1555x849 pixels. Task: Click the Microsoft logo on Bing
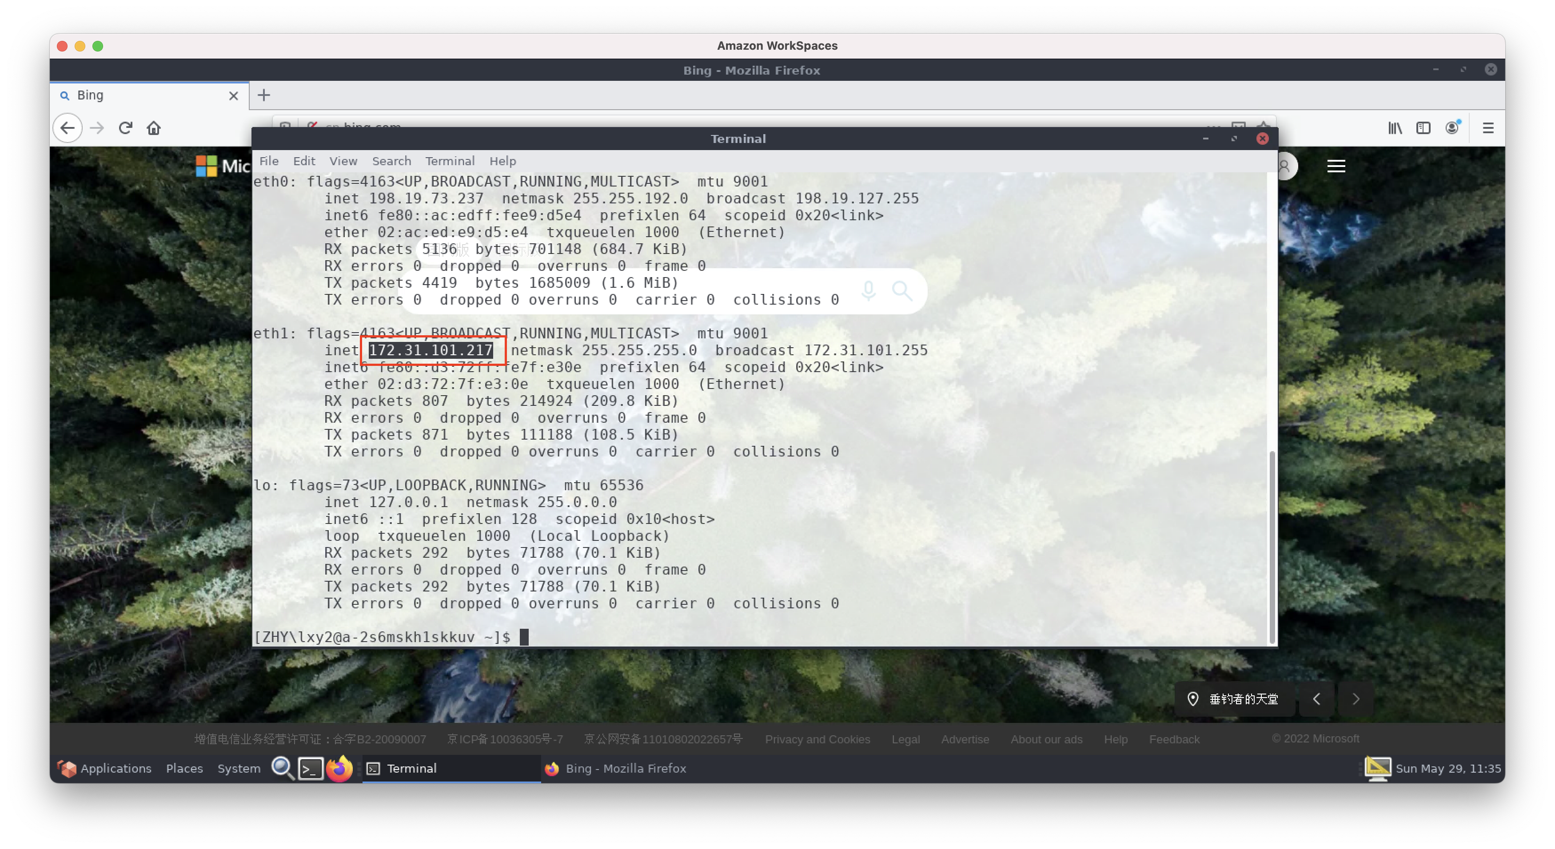222,166
